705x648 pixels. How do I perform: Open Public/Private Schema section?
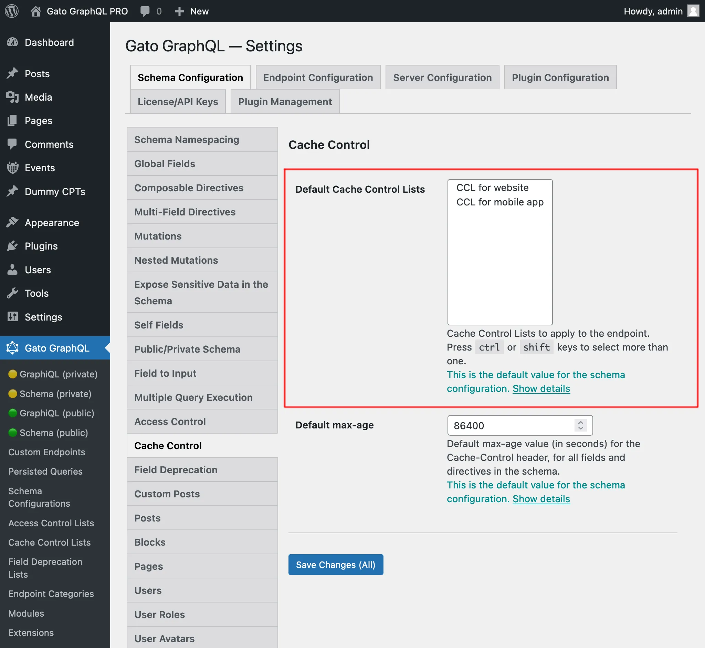coord(202,349)
